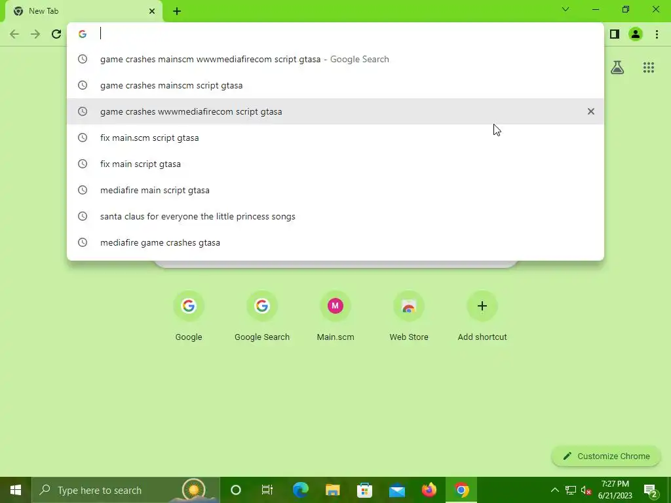The width and height of the screenshot is (671, 503).
Task: Open a new tab with the plus button
Action: coord(177,11)
